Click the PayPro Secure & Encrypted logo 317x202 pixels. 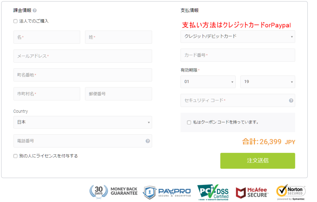pyautogui.click(x=167, y=192)
